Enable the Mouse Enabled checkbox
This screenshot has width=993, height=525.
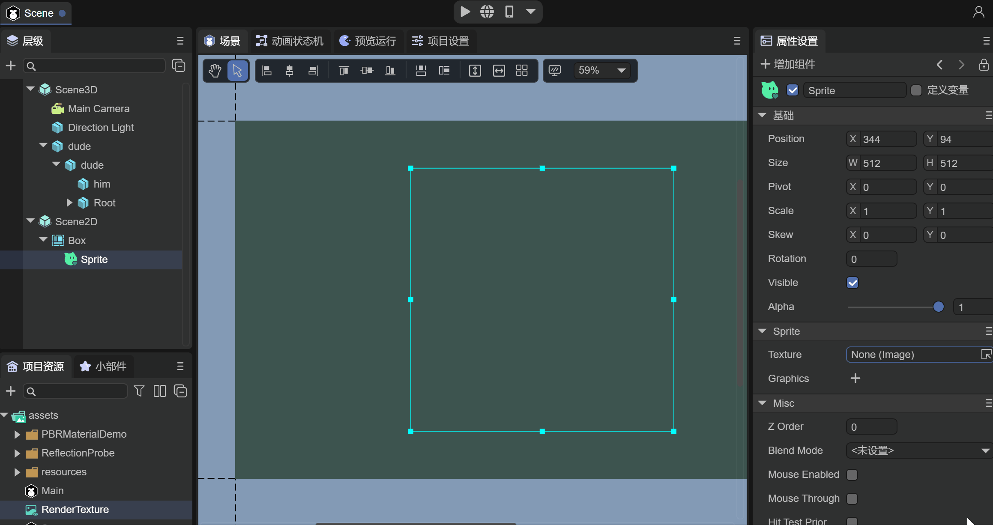click(x=852, y=475)
